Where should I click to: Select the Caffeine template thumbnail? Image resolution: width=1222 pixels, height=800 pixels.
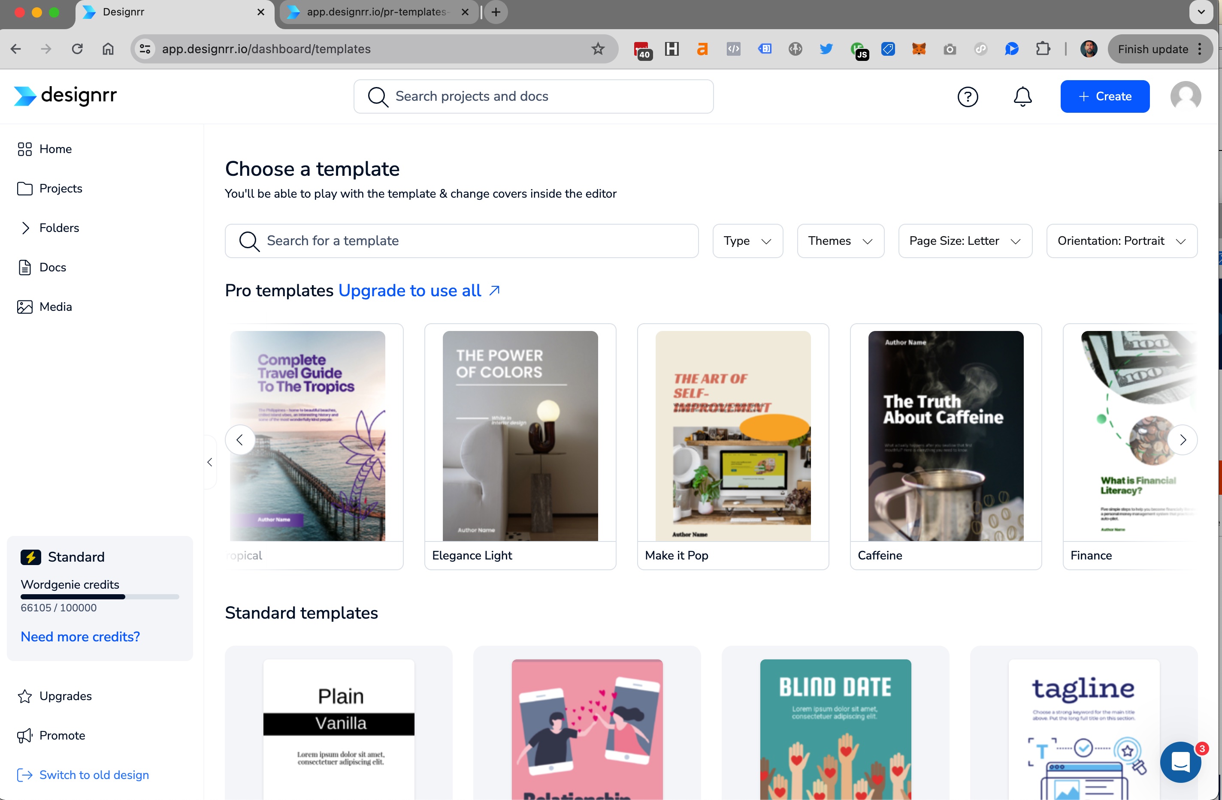(945, 436)
